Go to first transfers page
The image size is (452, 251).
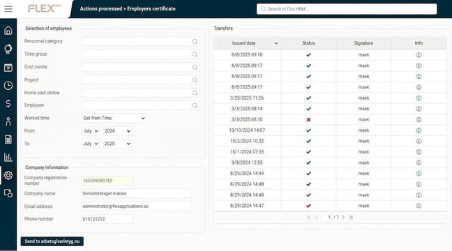pyautogui.click(x=309, y=218)
